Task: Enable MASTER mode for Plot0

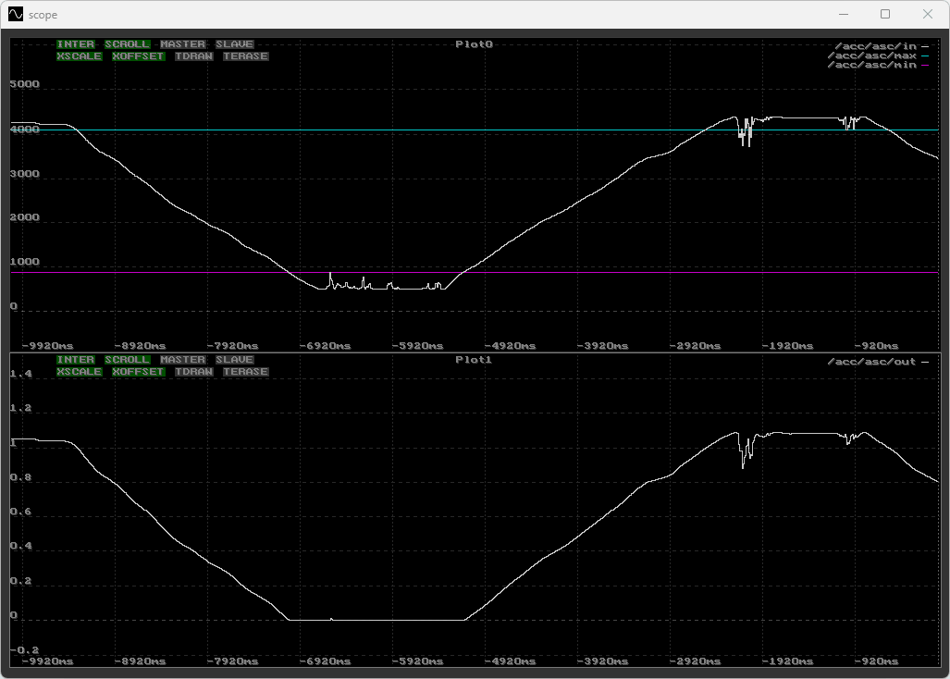Action: point(183,44)
